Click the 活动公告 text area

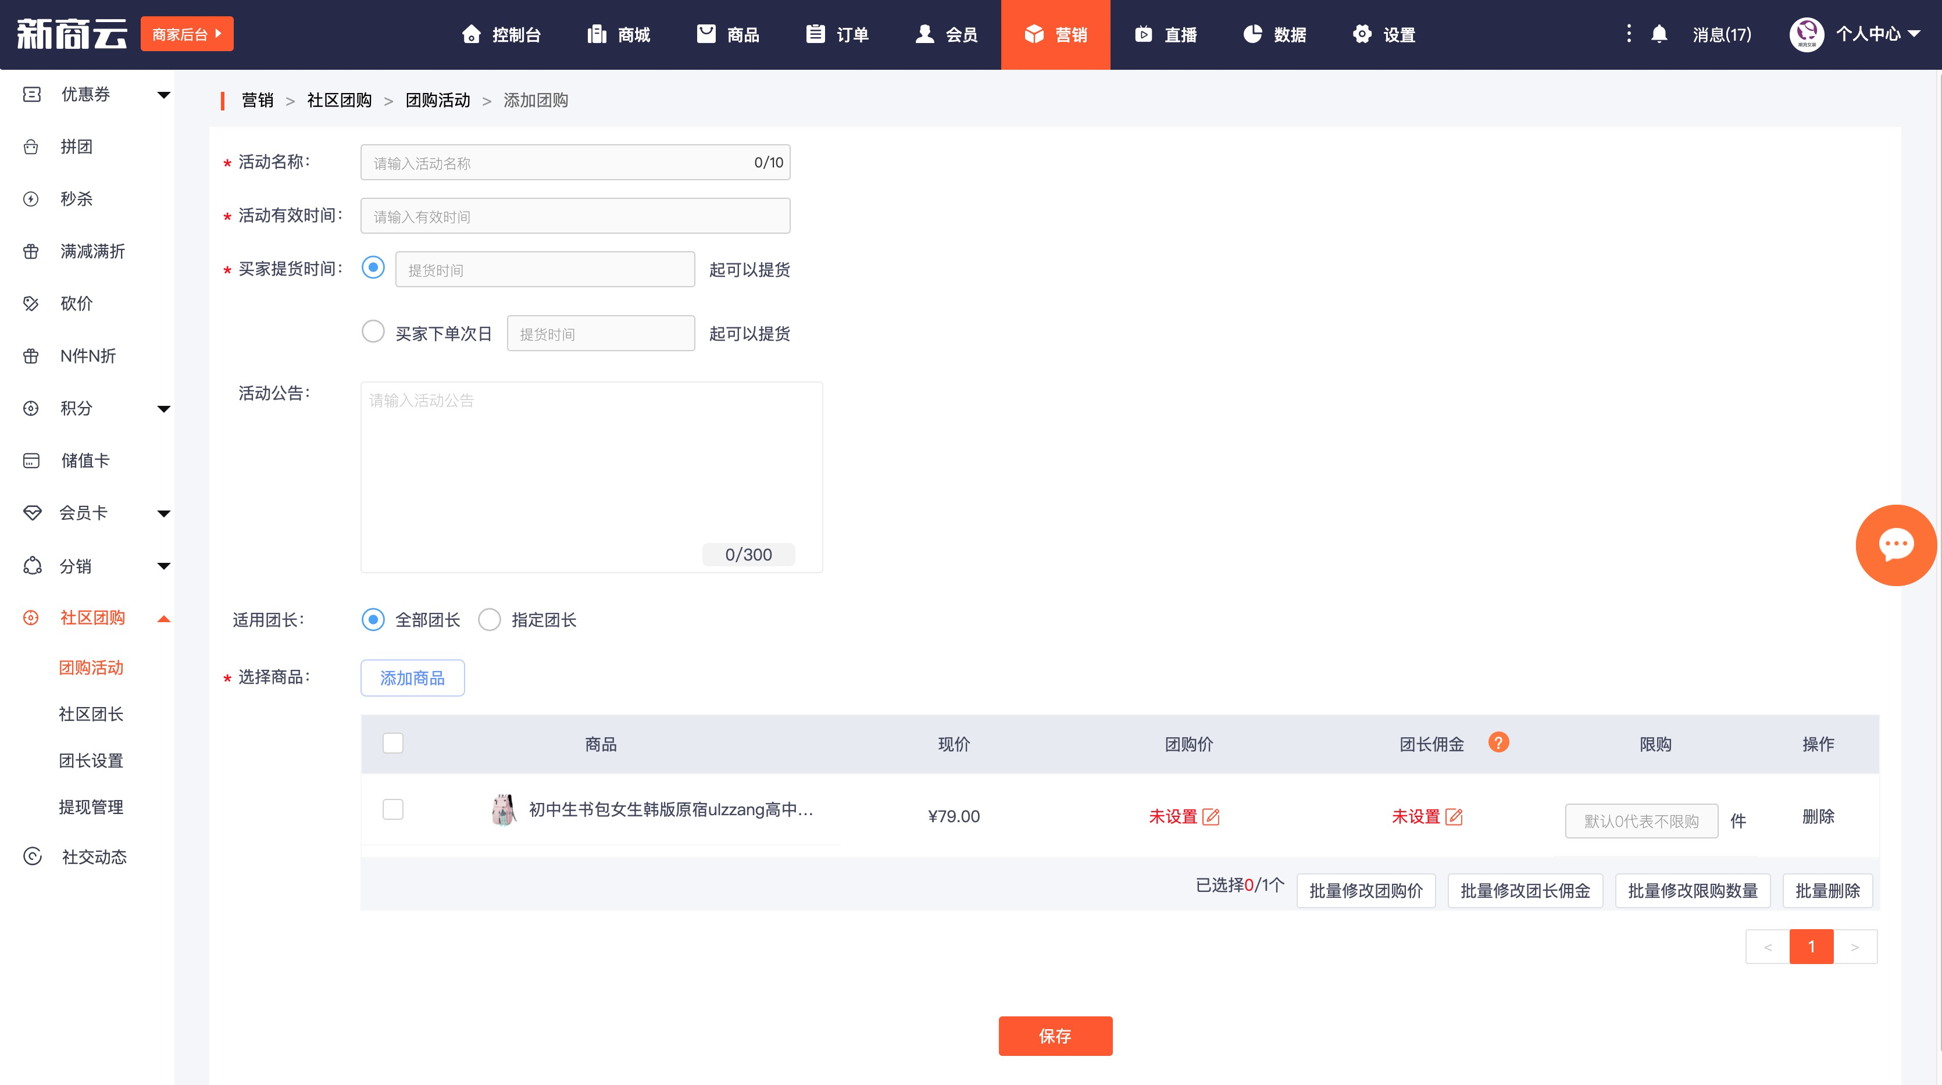coord(591,477)
